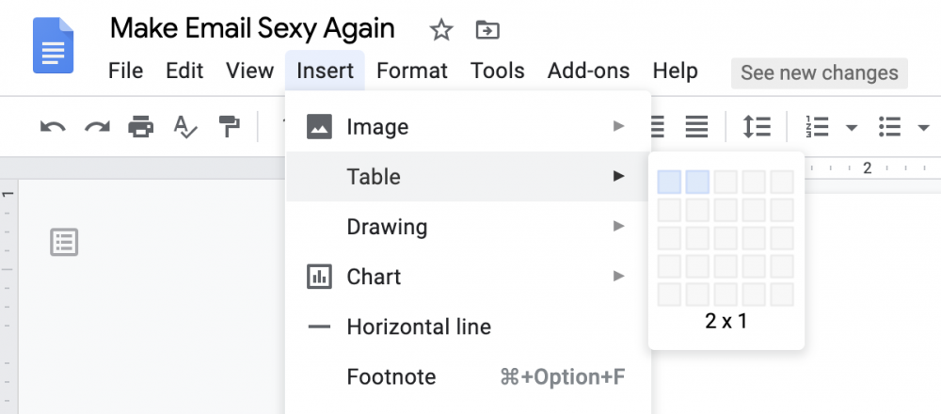Choose the Footnote menu option
This screenshot has height=414, width=941.
pos(391,377)
